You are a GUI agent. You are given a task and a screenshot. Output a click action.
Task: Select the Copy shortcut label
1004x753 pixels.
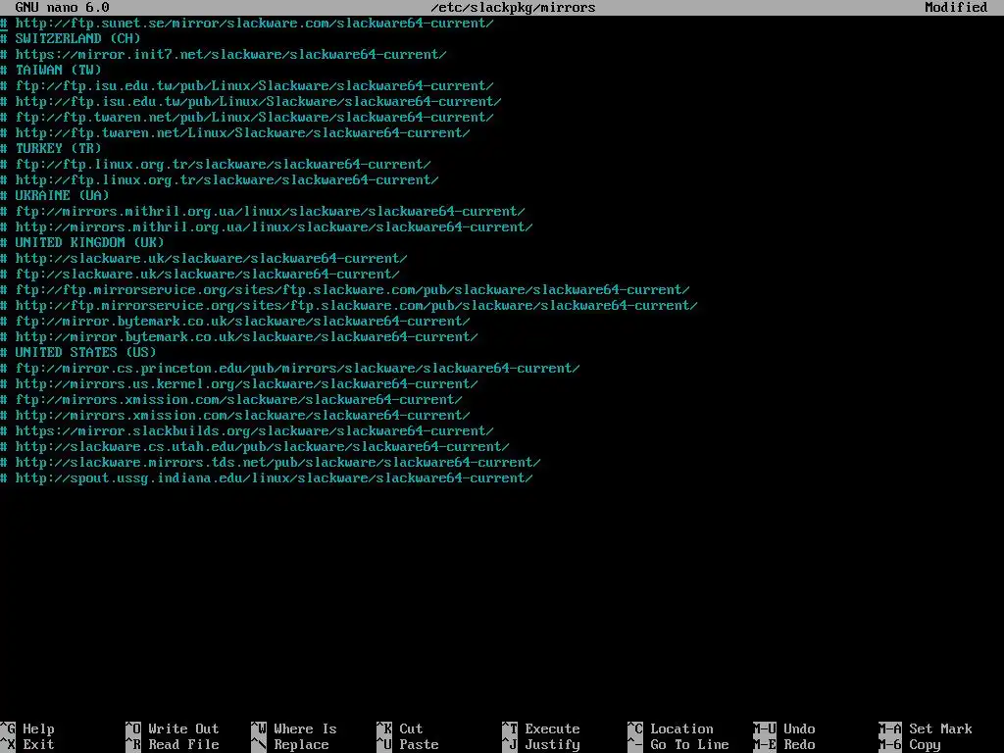pyautogui.click(x=910, y=745)
